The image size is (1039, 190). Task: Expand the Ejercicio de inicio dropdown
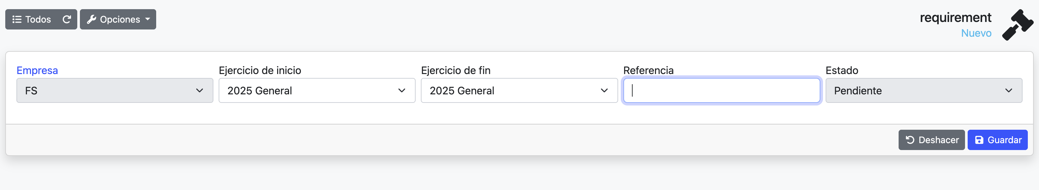(x=317, y=90)
